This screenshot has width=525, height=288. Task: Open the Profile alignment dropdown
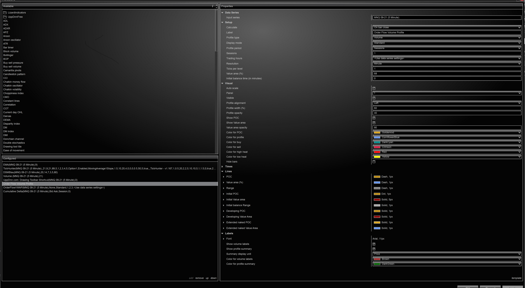click(447, 103)
